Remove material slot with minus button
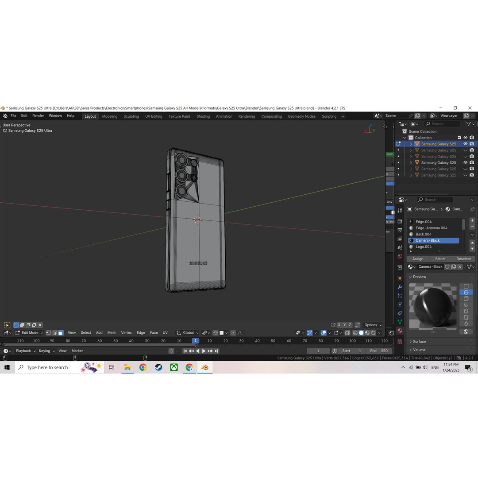Image resolution: width=478 pixels, height=478 pixels. click(x=472, y=227)
